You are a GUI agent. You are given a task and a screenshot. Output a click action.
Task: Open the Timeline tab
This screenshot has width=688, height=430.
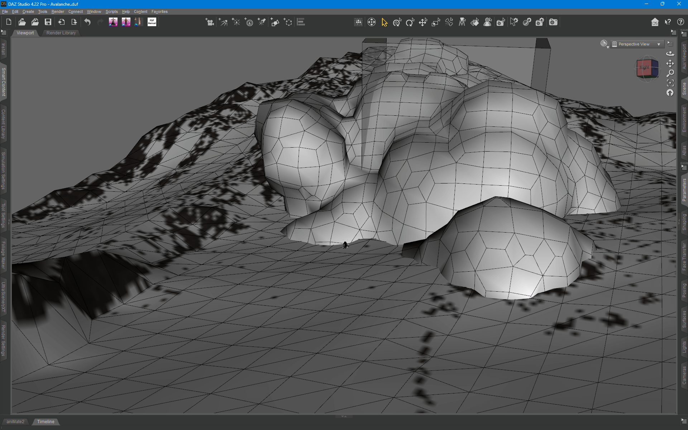tap(46, 422)
